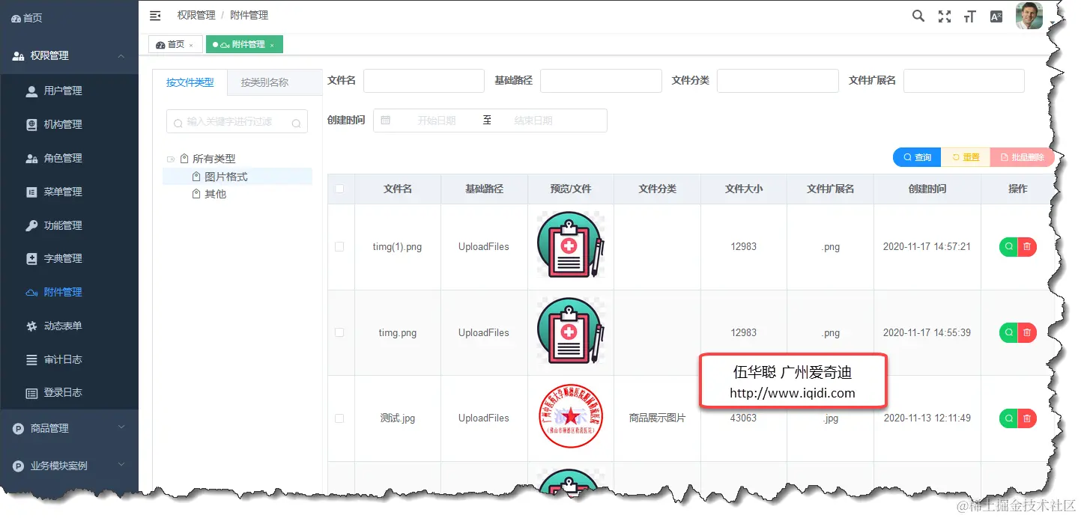Switch to the 按类别名称 tab

pos(264,82)
